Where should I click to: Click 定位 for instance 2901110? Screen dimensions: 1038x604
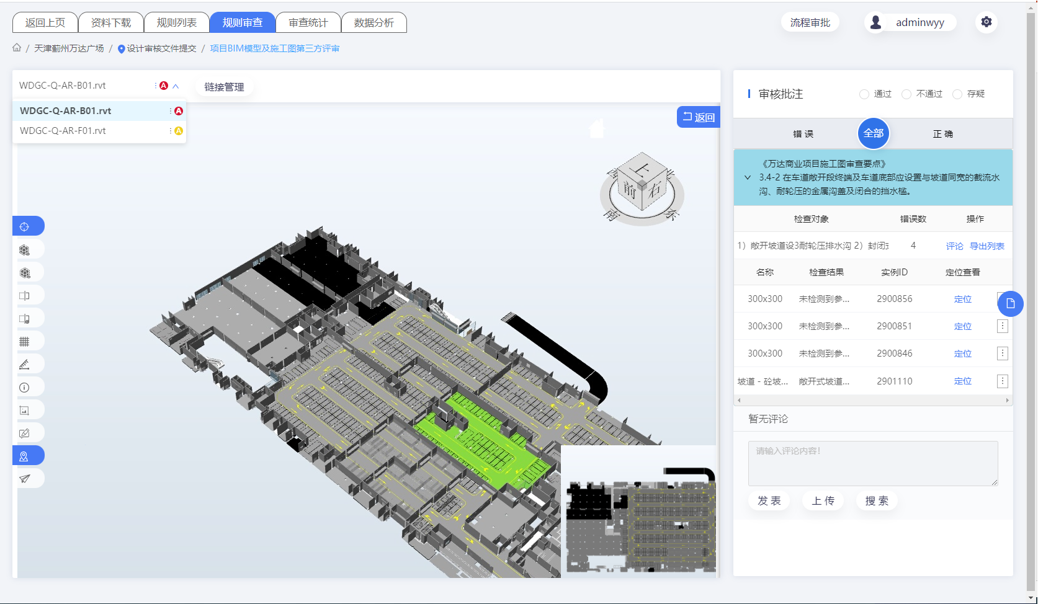coord(962,381)
